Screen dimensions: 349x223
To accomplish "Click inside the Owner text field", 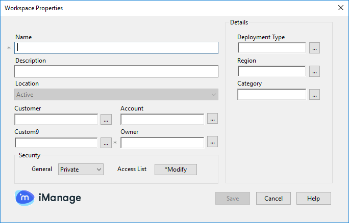I will (x=162, y=143).
